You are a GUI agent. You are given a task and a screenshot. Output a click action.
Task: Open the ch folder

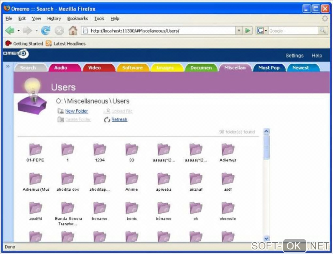tap(196, 211)
